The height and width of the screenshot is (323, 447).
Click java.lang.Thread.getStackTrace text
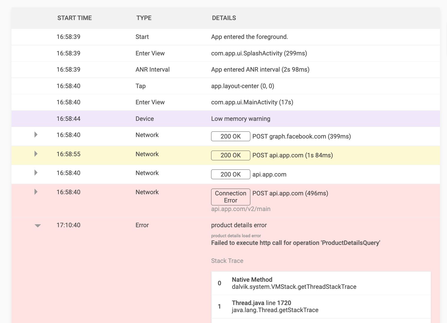pos(275,310)
